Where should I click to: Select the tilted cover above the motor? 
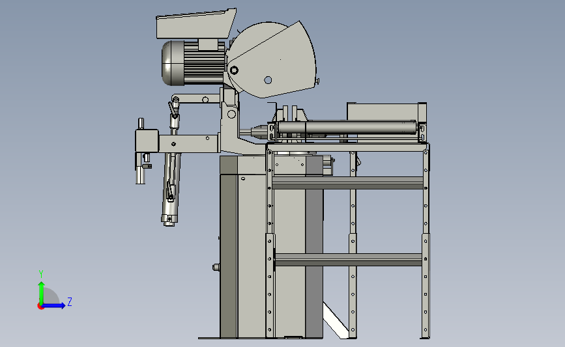click(x=195, y=24)
